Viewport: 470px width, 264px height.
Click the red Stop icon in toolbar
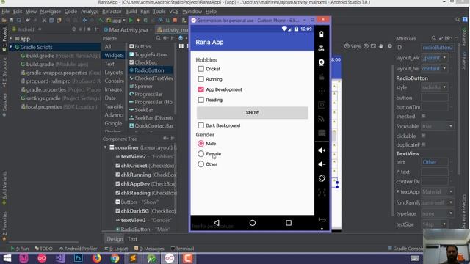coord(176,21)
